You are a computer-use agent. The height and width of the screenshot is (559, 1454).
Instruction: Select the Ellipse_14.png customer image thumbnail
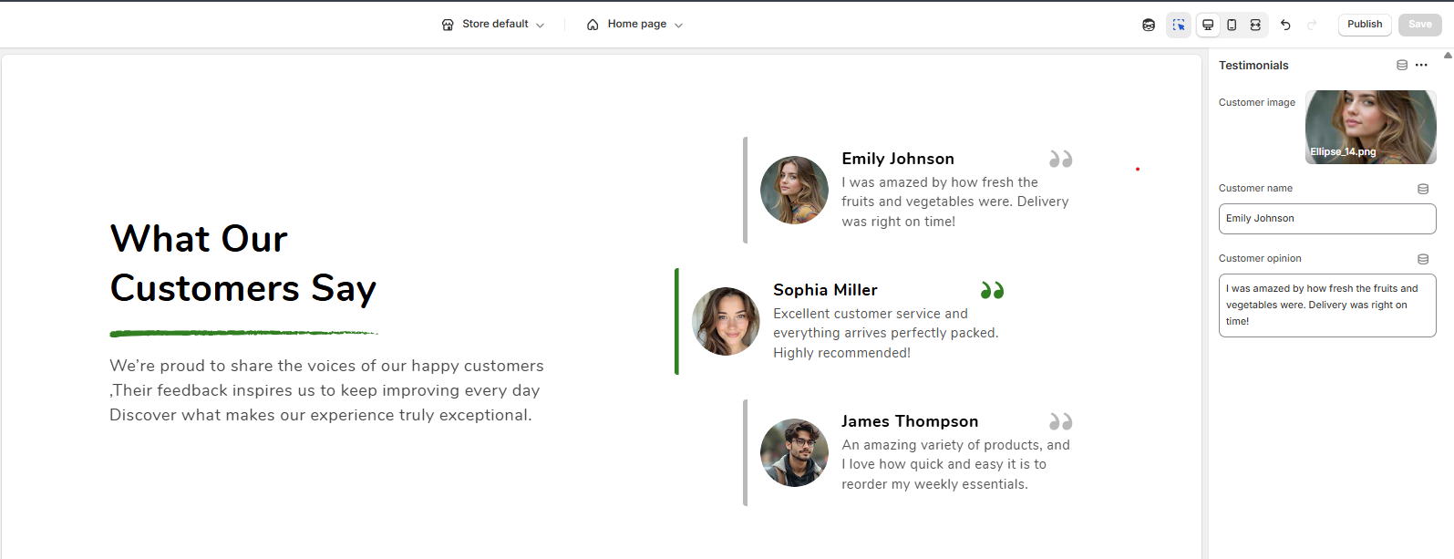[1370, 127]
